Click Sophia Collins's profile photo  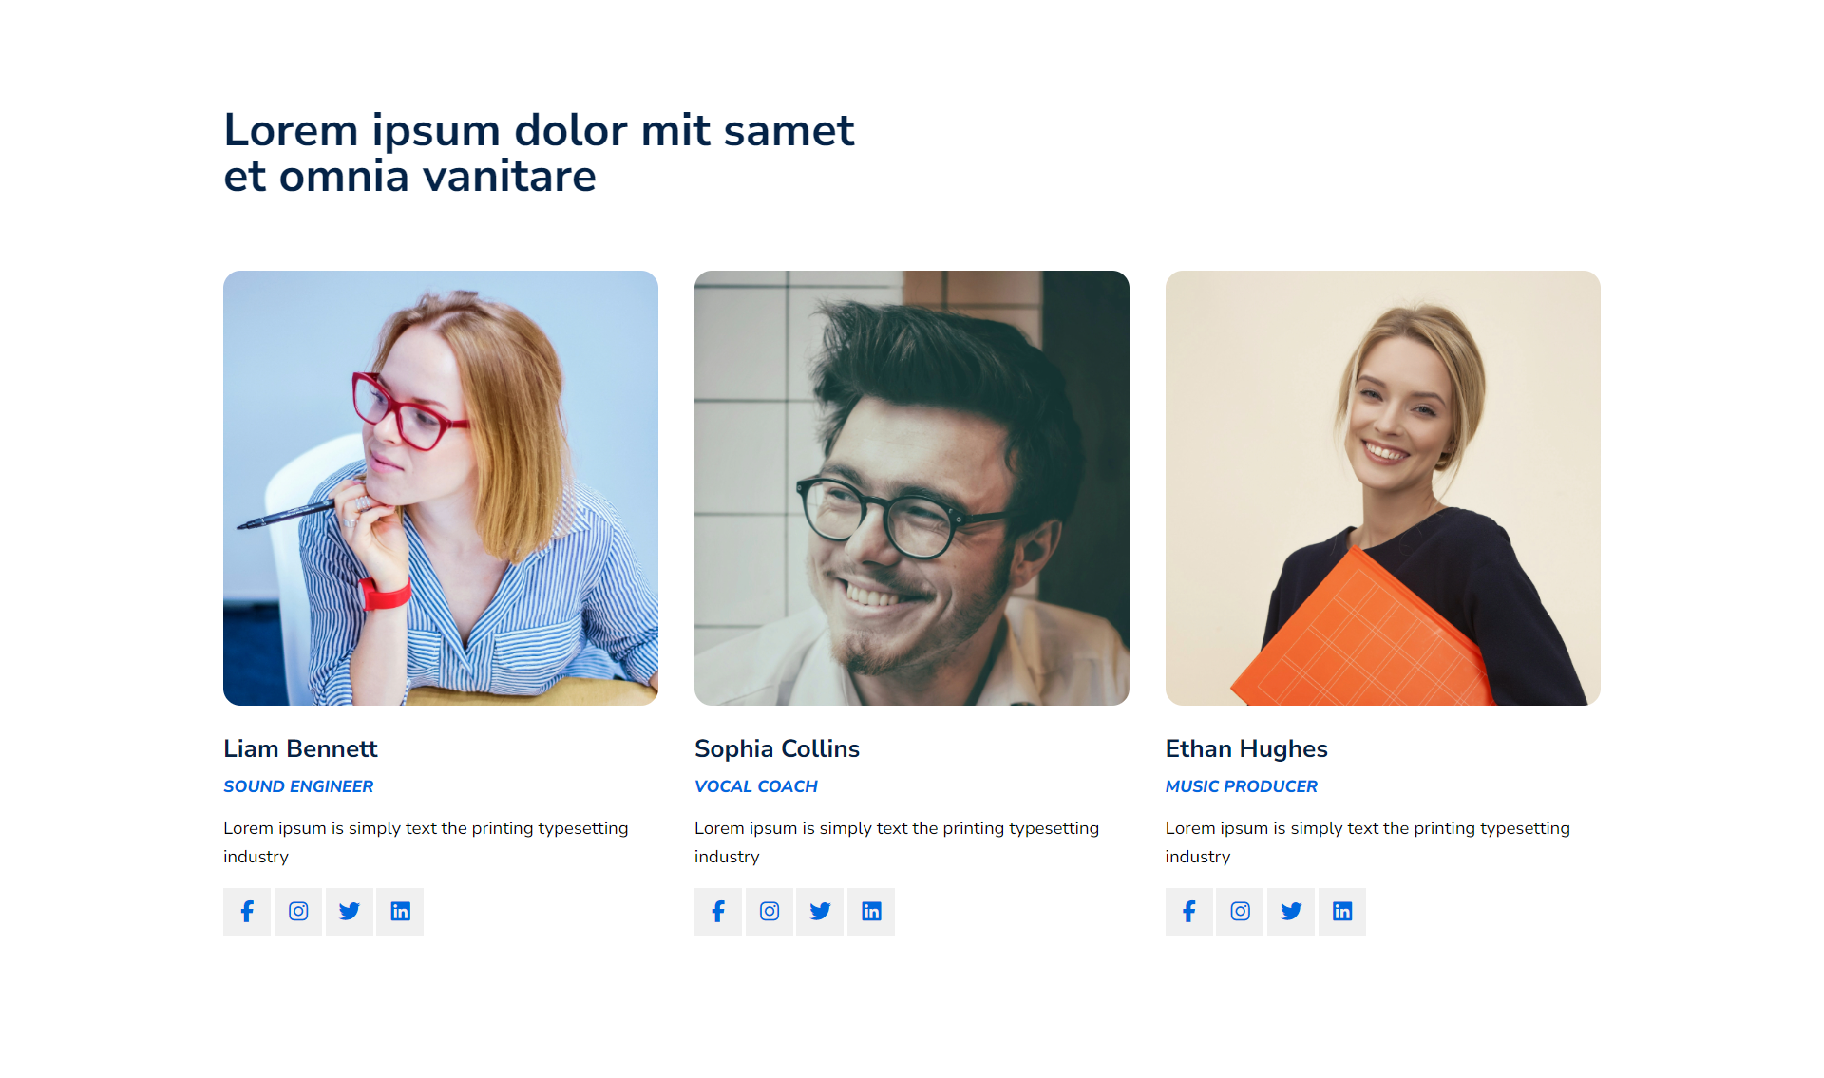coord(911,487)
